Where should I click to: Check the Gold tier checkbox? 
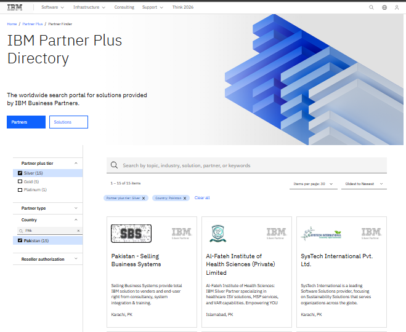click(20, 181)
